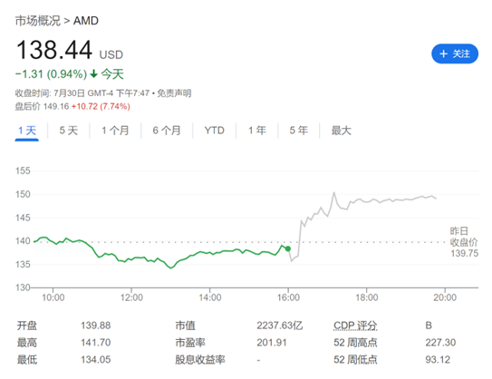Click the plus icon in 关注 button
Viewport: 492px width, 379px height.
coord(443,53)
